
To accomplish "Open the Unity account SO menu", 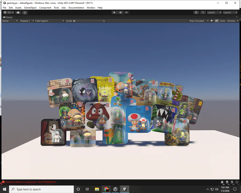I will (x=9, y=13).
